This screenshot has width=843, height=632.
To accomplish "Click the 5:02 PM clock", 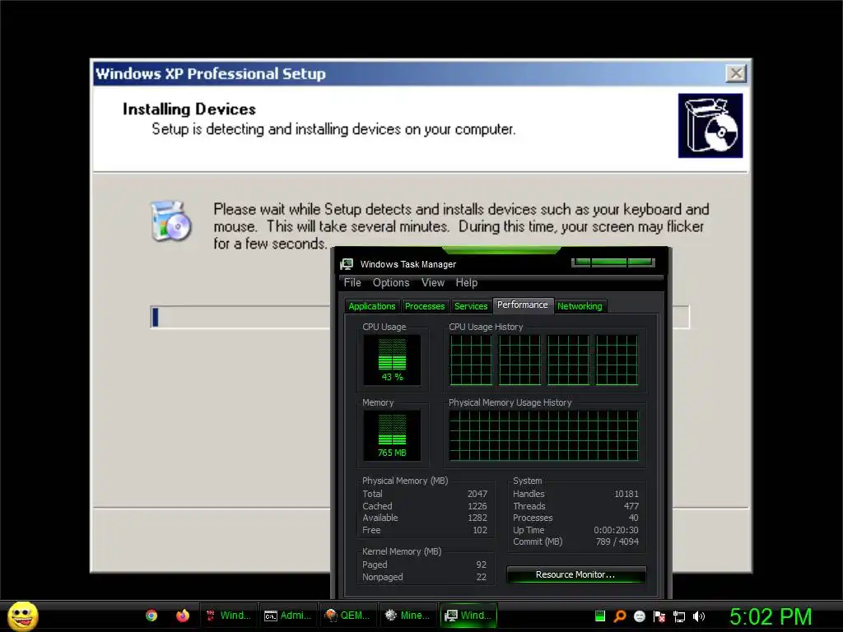I will tap(771, 616).
